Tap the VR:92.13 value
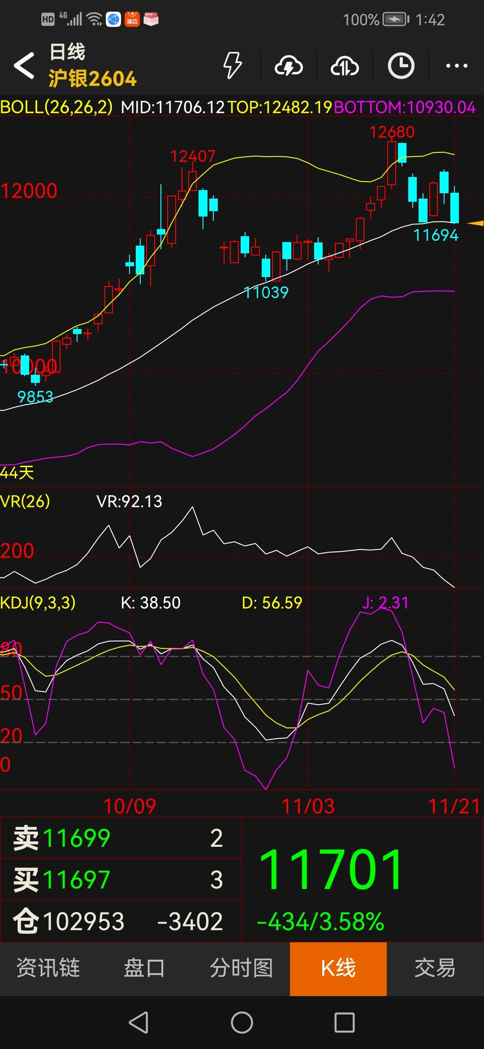This screenshot has height=1049, width=484. click(x=129, y=501)
